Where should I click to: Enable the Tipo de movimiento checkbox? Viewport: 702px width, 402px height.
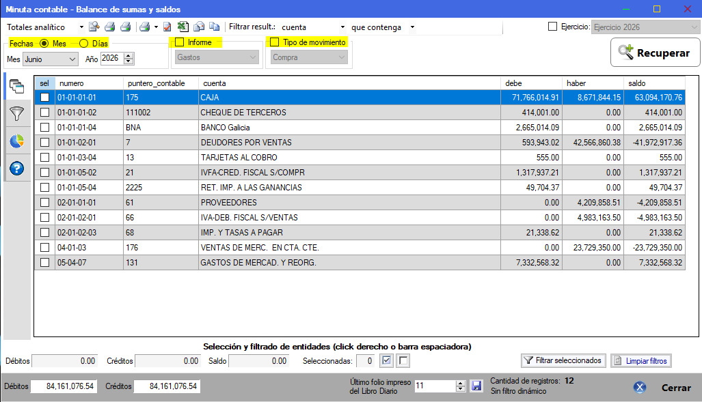point(274,42)
